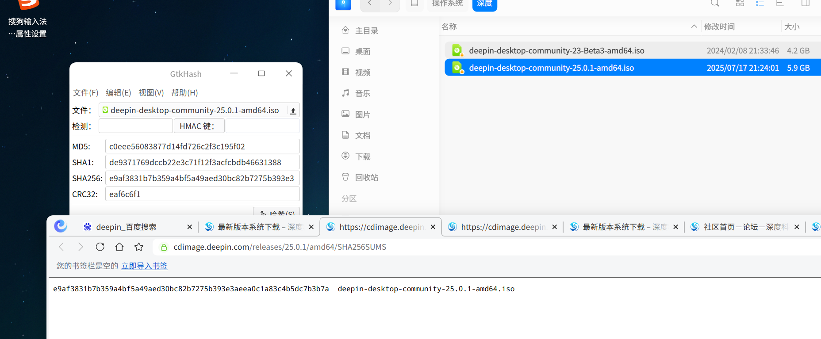The width and height of the screenshot is (821, 339).
Task: Click the 深度 breadcrumb in file manager
Action: 485,4
